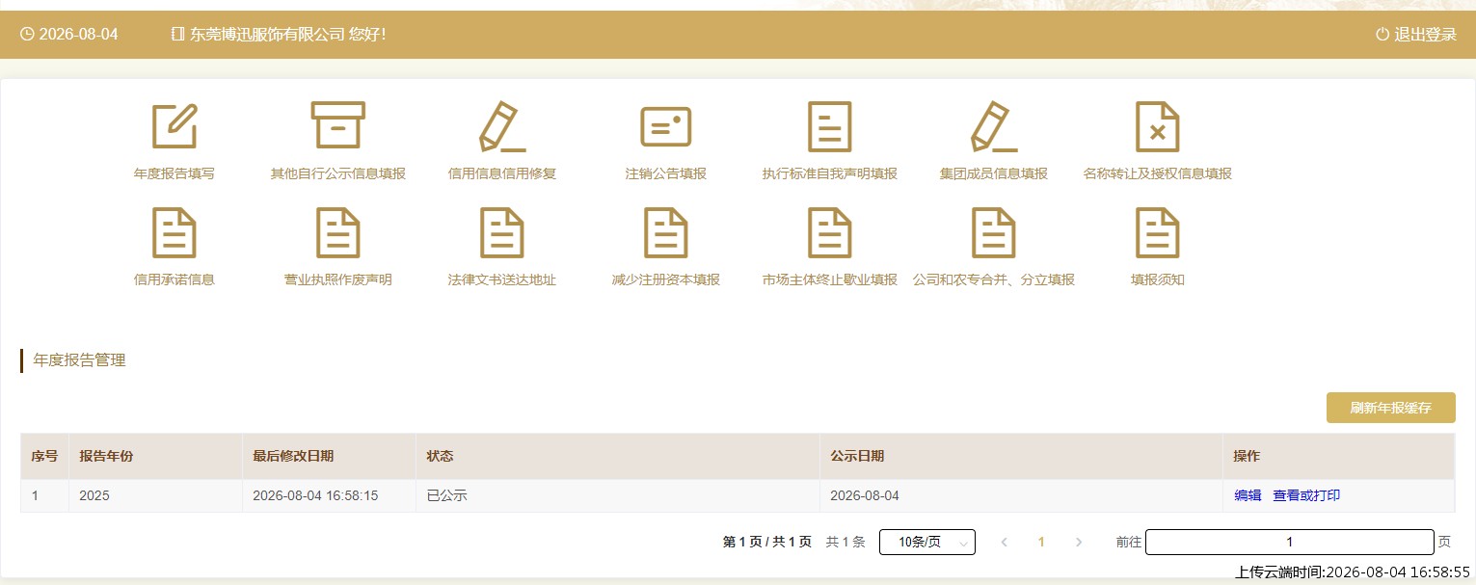Screen dimensions: 1476x585
Task: Click the 年度报告管理 section heading
Action: click(x=79, y=360)
